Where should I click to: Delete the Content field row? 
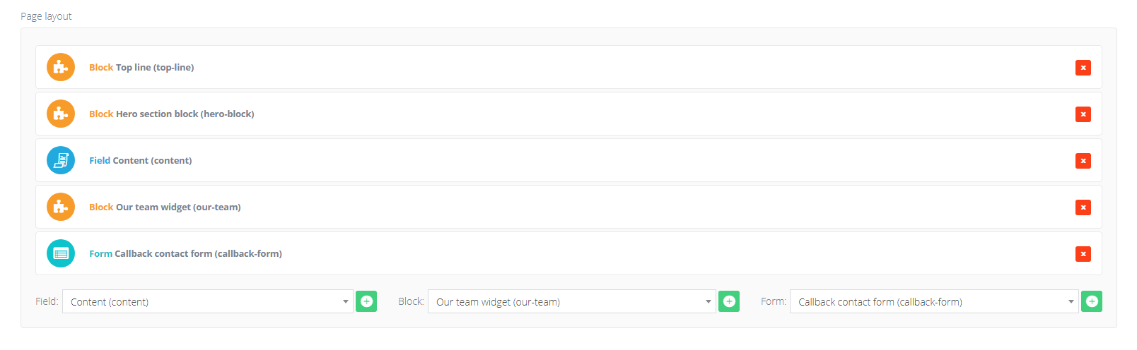pos(1083,161)
